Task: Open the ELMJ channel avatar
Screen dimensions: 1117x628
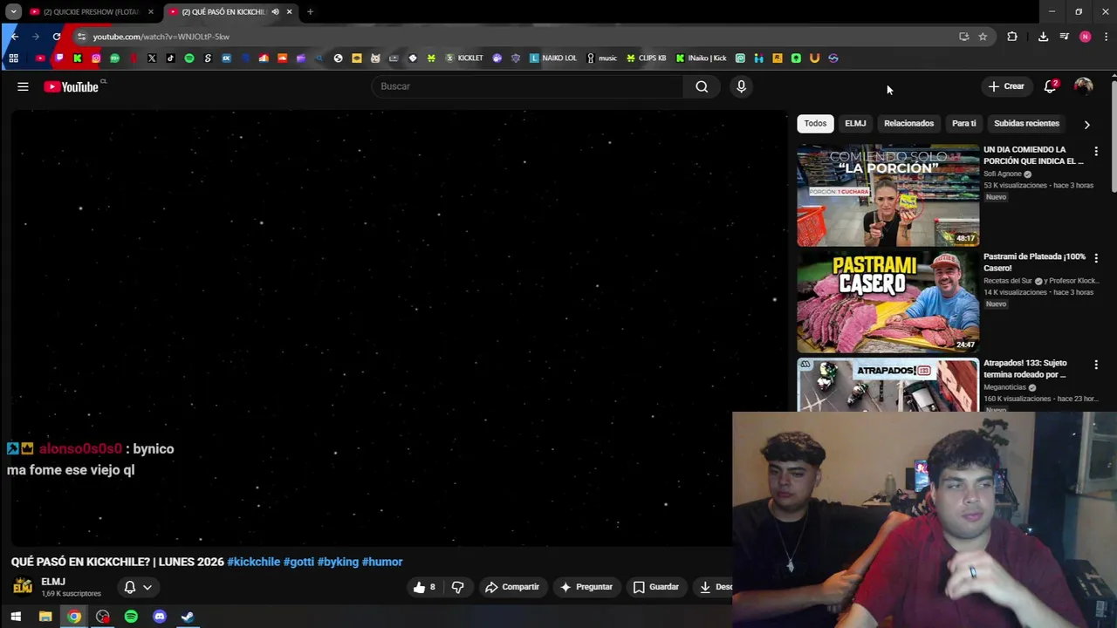Action: coord(23,586)
